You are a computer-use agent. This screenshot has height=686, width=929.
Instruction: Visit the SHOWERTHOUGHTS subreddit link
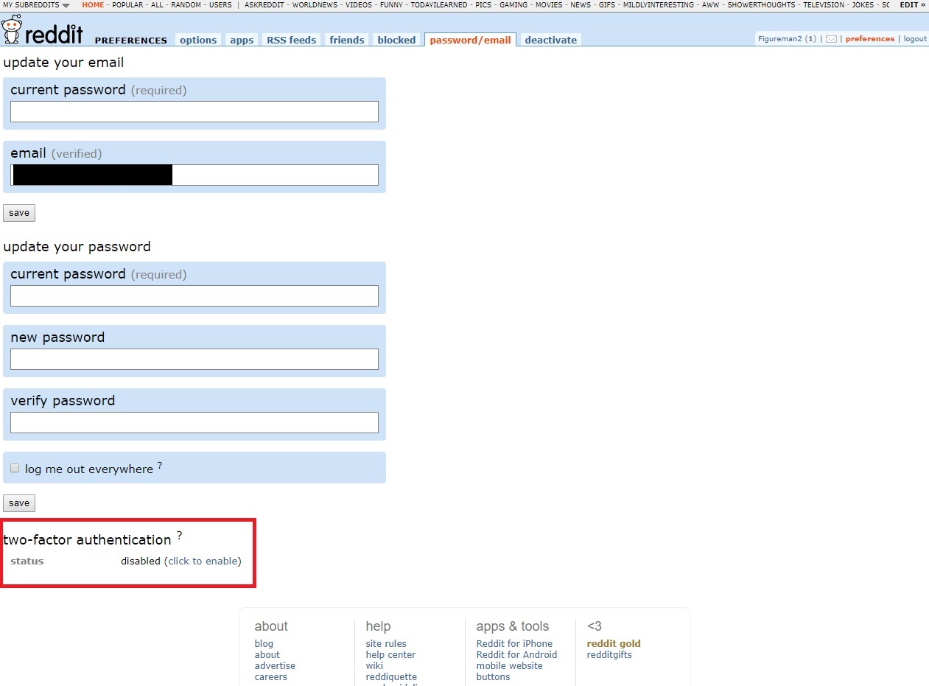pos(761,5)
